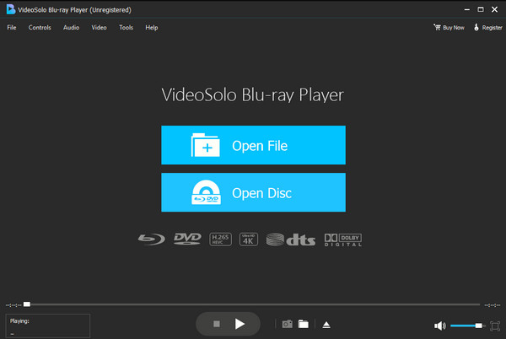Screen dimensions: 506x339
Task: Mute audio using the speaker icon
Action: click(x=440, y=326)
